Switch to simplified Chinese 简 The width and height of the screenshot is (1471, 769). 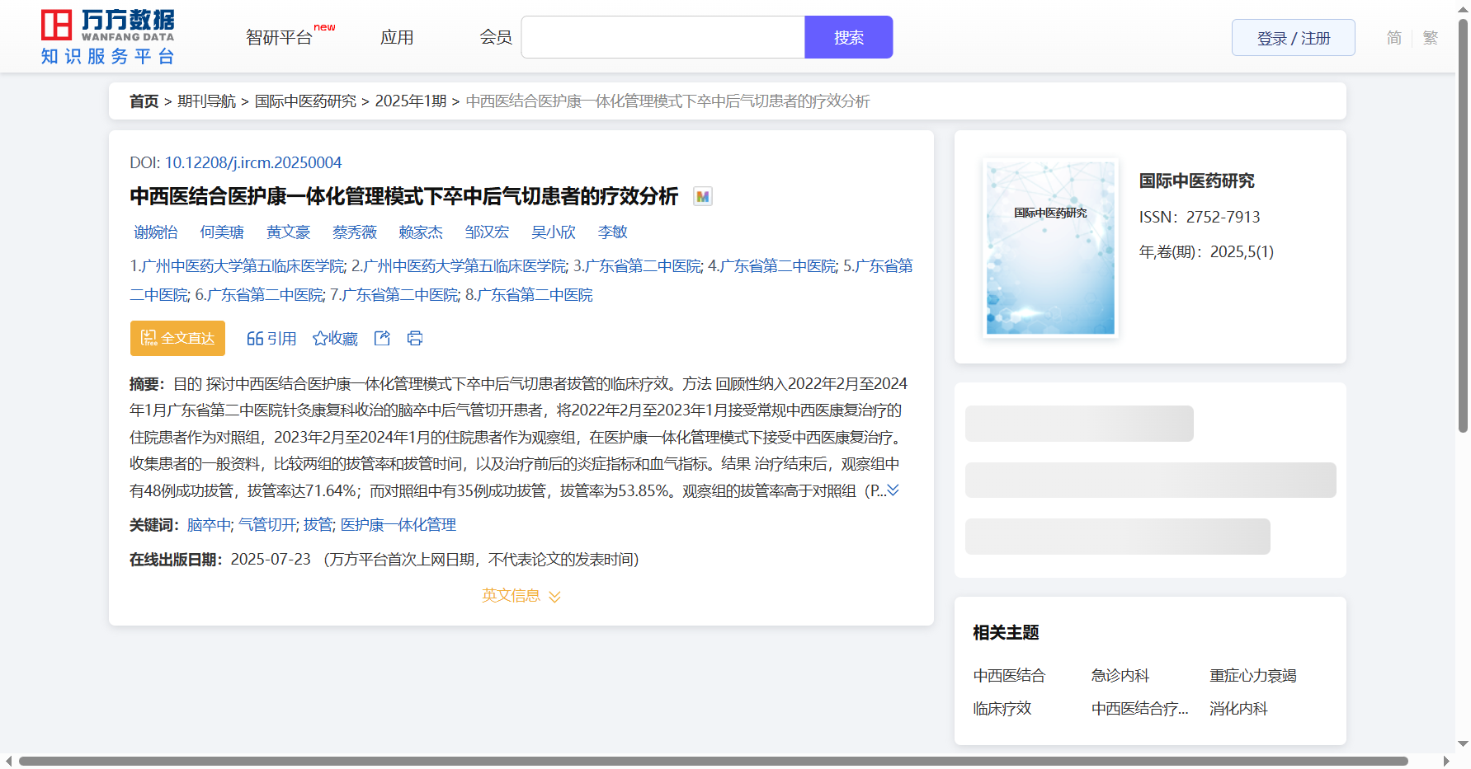point(1394,38)
